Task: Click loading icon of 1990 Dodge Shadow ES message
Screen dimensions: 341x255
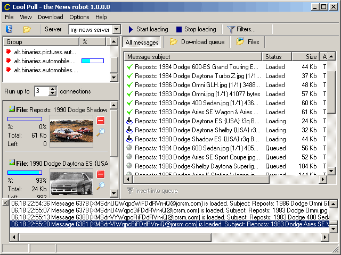Action: (129, 139)
